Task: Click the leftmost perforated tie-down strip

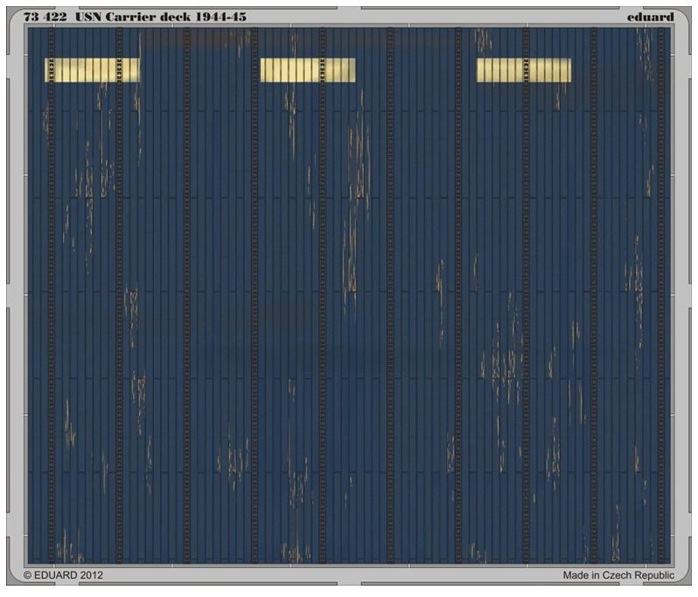Action: [52, 298]
